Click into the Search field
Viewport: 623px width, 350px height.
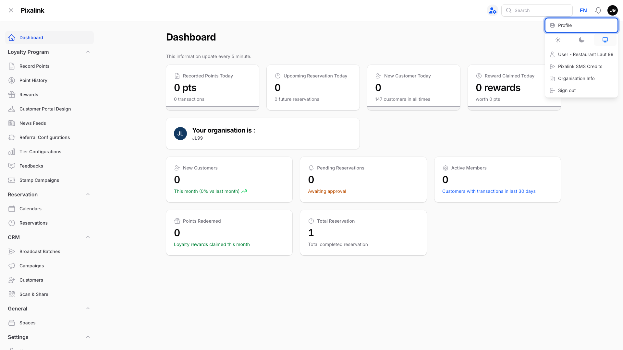pyautogui.click(x=537, y=10)
